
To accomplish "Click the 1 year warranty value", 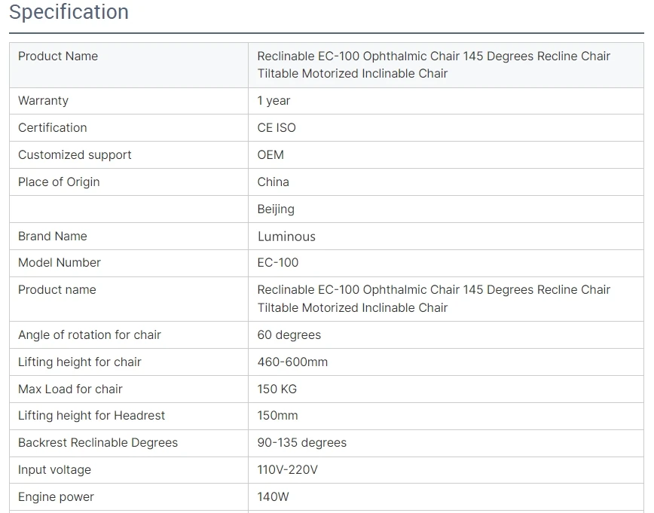I will coord(274,101).
